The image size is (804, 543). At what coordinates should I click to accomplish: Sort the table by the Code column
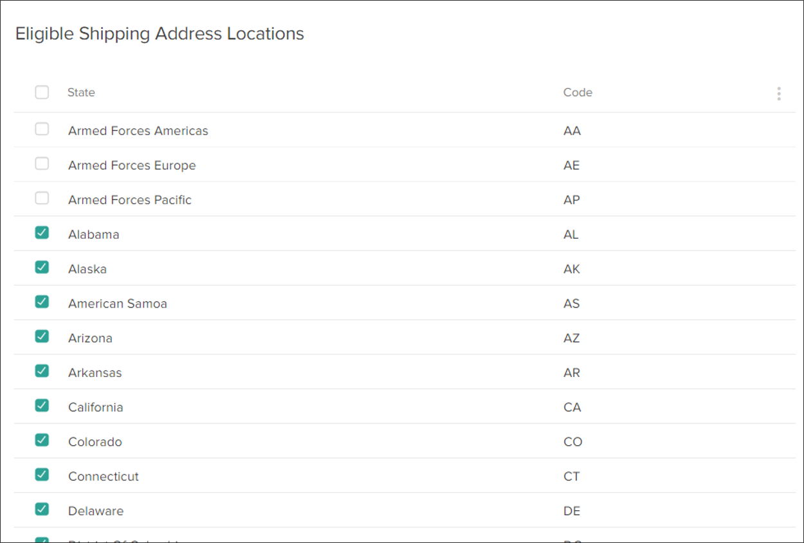point(577,92)
